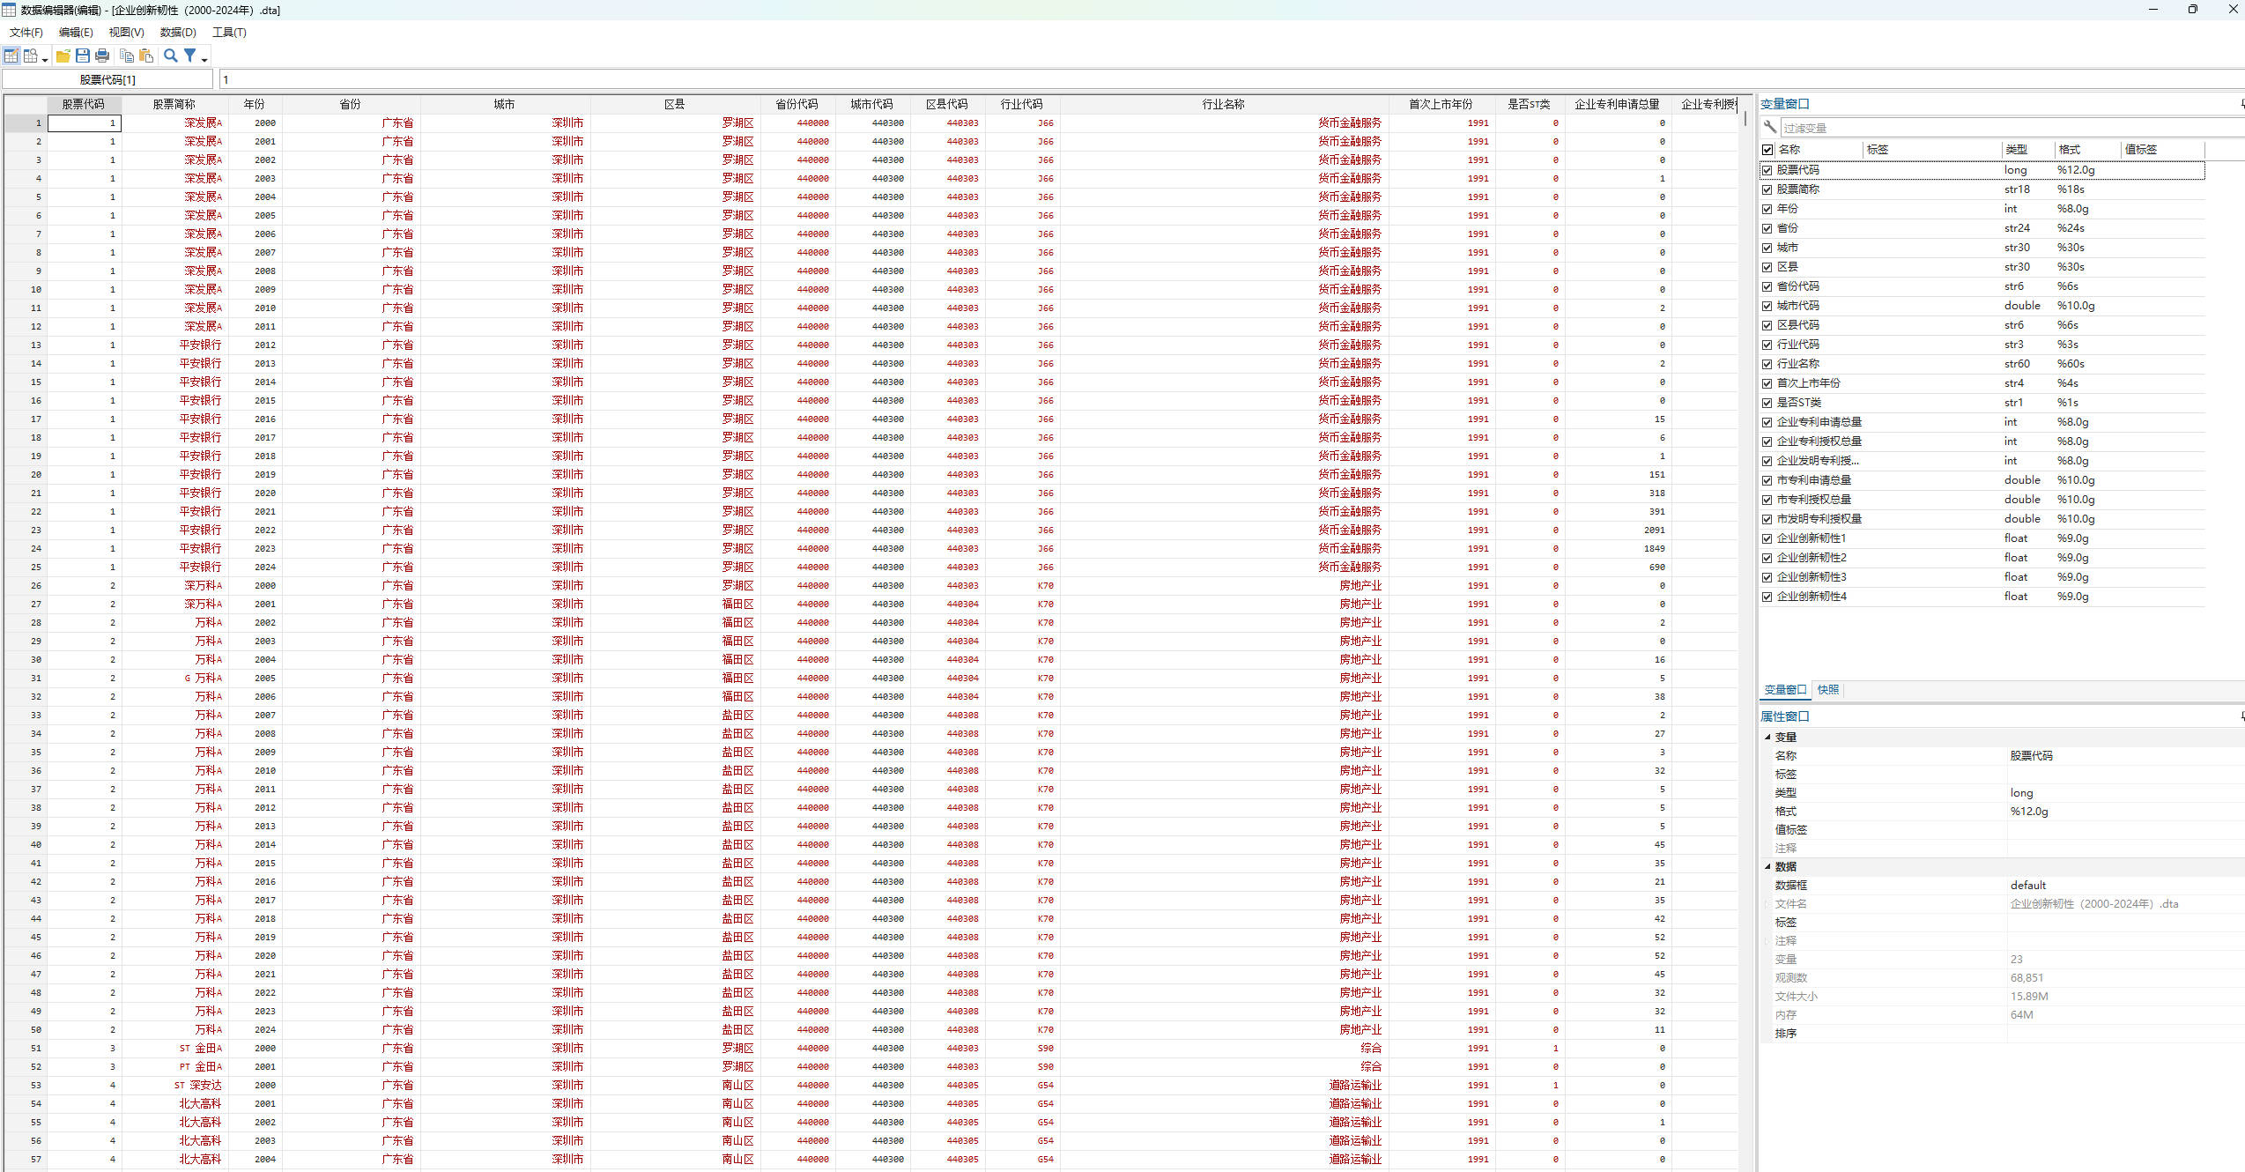Viewport: 2245px width, 1172px height.
Task: Click the magnifier search icon
Action: [x=171, y=56]
